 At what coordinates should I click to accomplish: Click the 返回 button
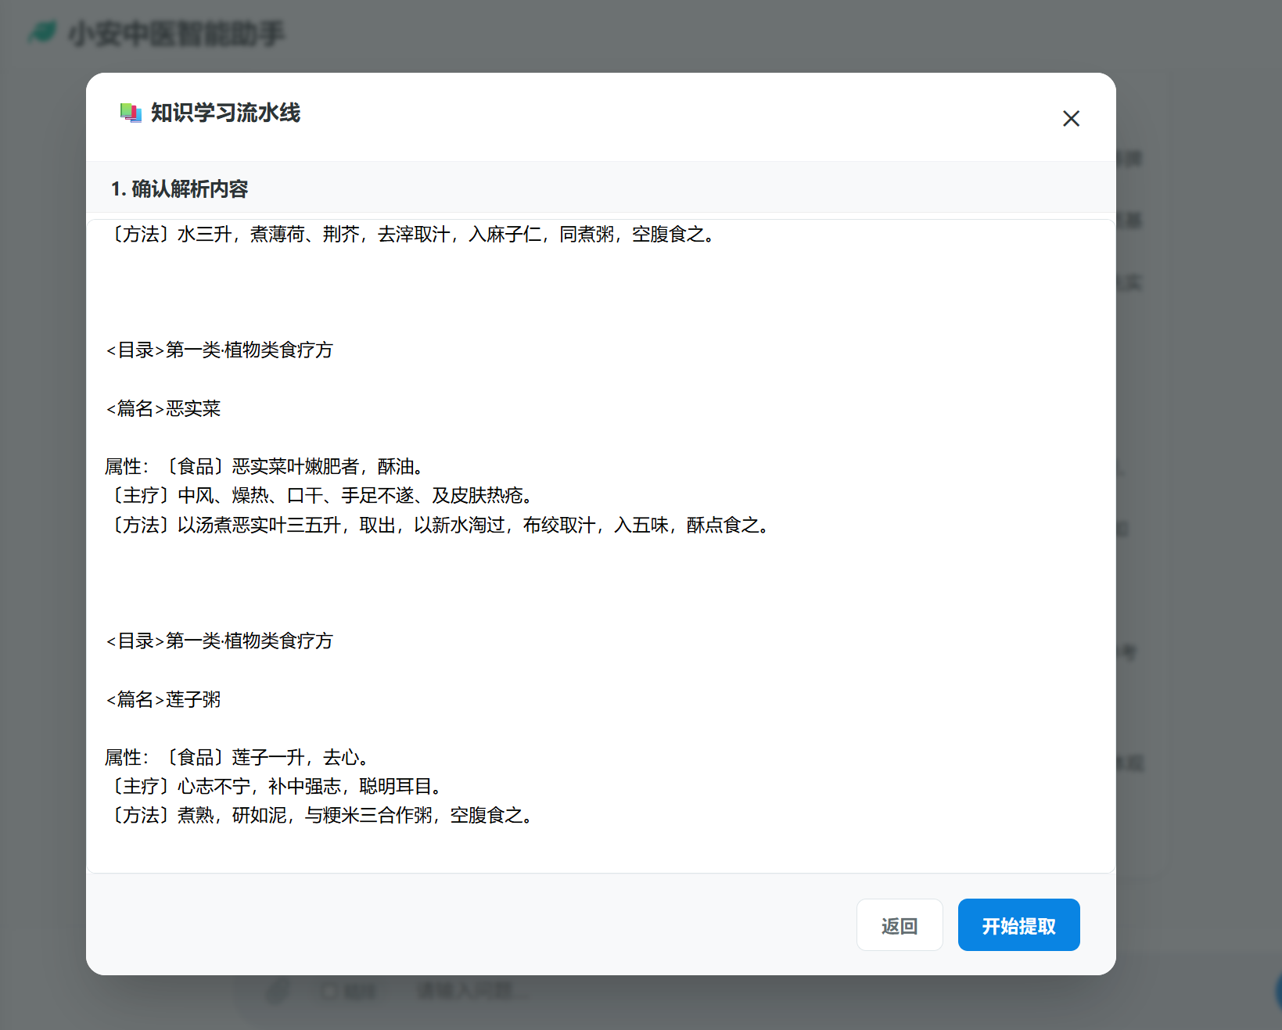click(x=900, y=924)
